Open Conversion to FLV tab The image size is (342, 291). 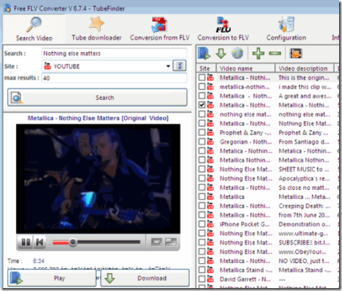(x=223, y=29)
